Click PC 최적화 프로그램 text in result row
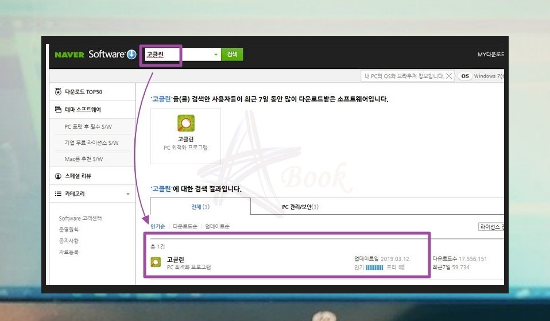 [189, 268]
